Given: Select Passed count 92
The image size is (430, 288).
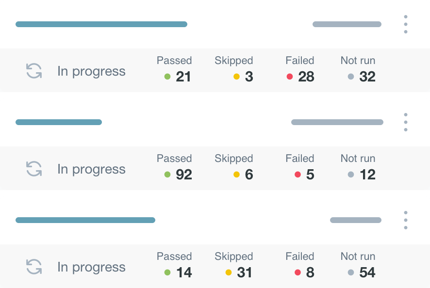Looking at the screenshot, I should click(x=184, y=175).
